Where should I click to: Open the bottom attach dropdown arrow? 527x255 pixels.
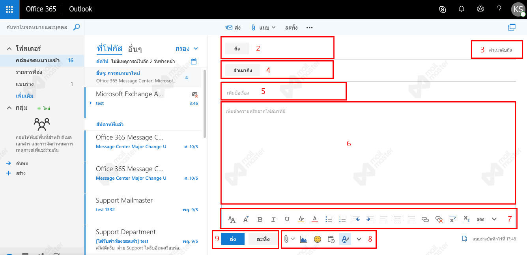293,239
